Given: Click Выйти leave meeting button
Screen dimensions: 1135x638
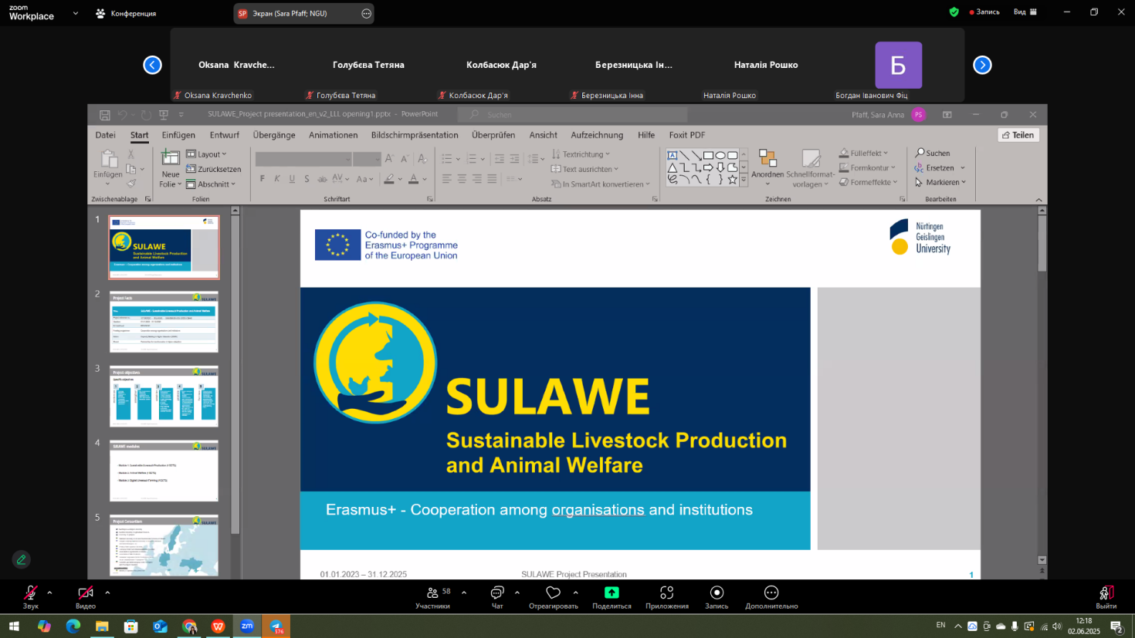Looking at the screenshot, I should [1106, 597].
